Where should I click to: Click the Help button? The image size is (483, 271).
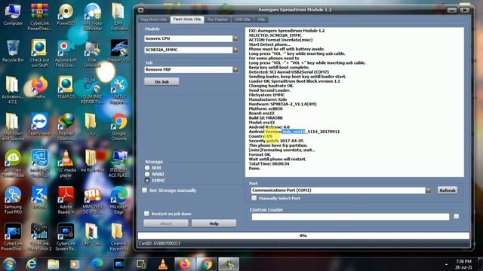click(214, 224)
